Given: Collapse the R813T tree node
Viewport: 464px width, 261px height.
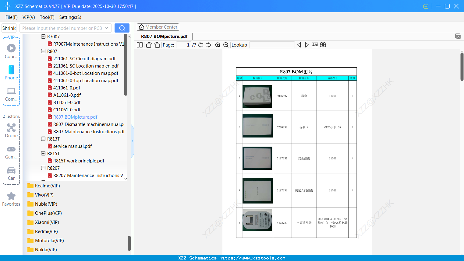Looking at the screenshot, I should pos(43,139).
